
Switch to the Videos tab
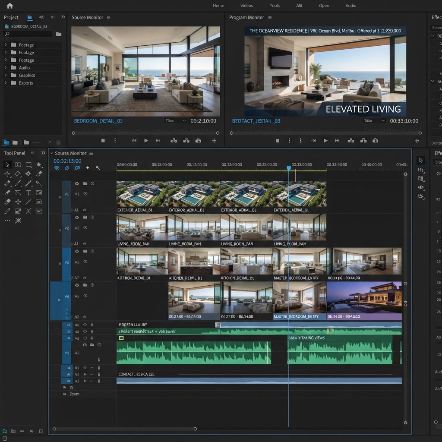pos(246,6)
